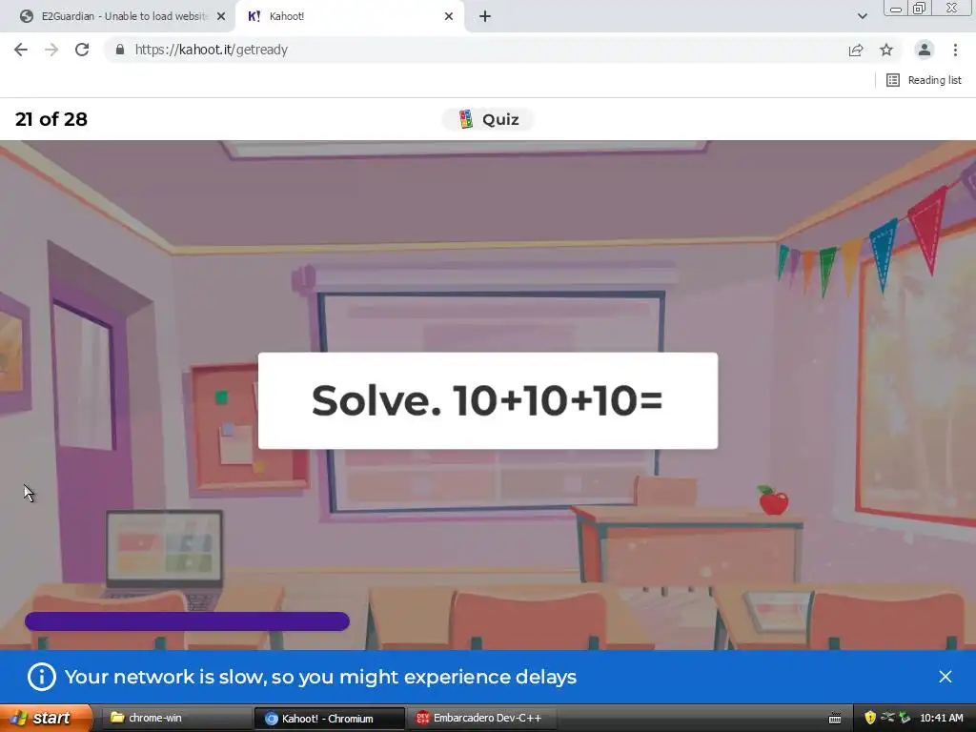The width and height of the screenshot is (976, 732).
Task: Click the padlock site info icon
Action: click(x=120, y=50)
